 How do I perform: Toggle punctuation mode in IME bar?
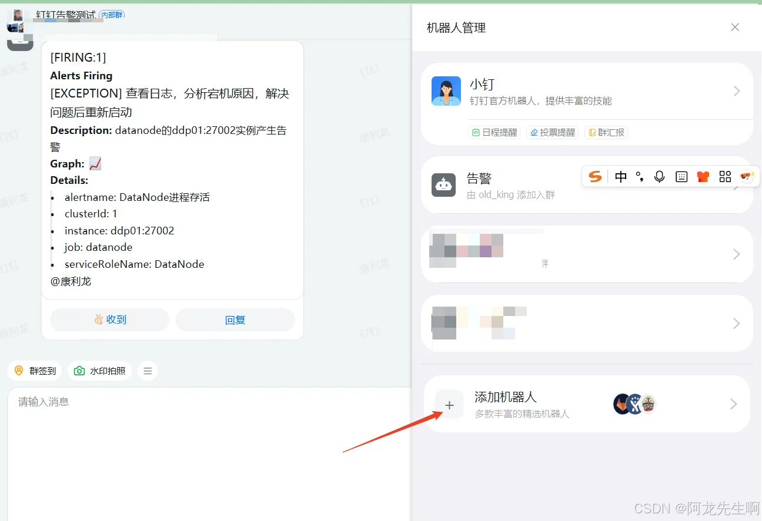click(x=640, y=177)
